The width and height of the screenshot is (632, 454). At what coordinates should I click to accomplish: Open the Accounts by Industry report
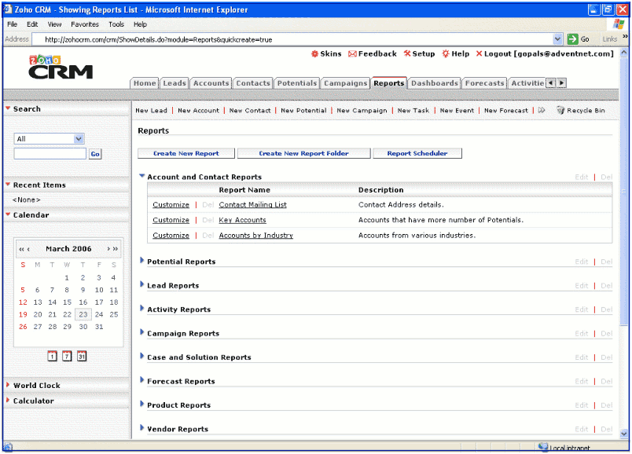[256, 236]
